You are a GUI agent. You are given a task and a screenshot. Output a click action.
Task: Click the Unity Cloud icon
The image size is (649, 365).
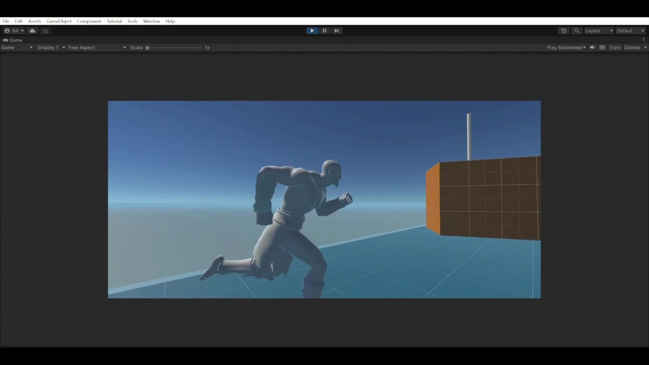[32, 30]
